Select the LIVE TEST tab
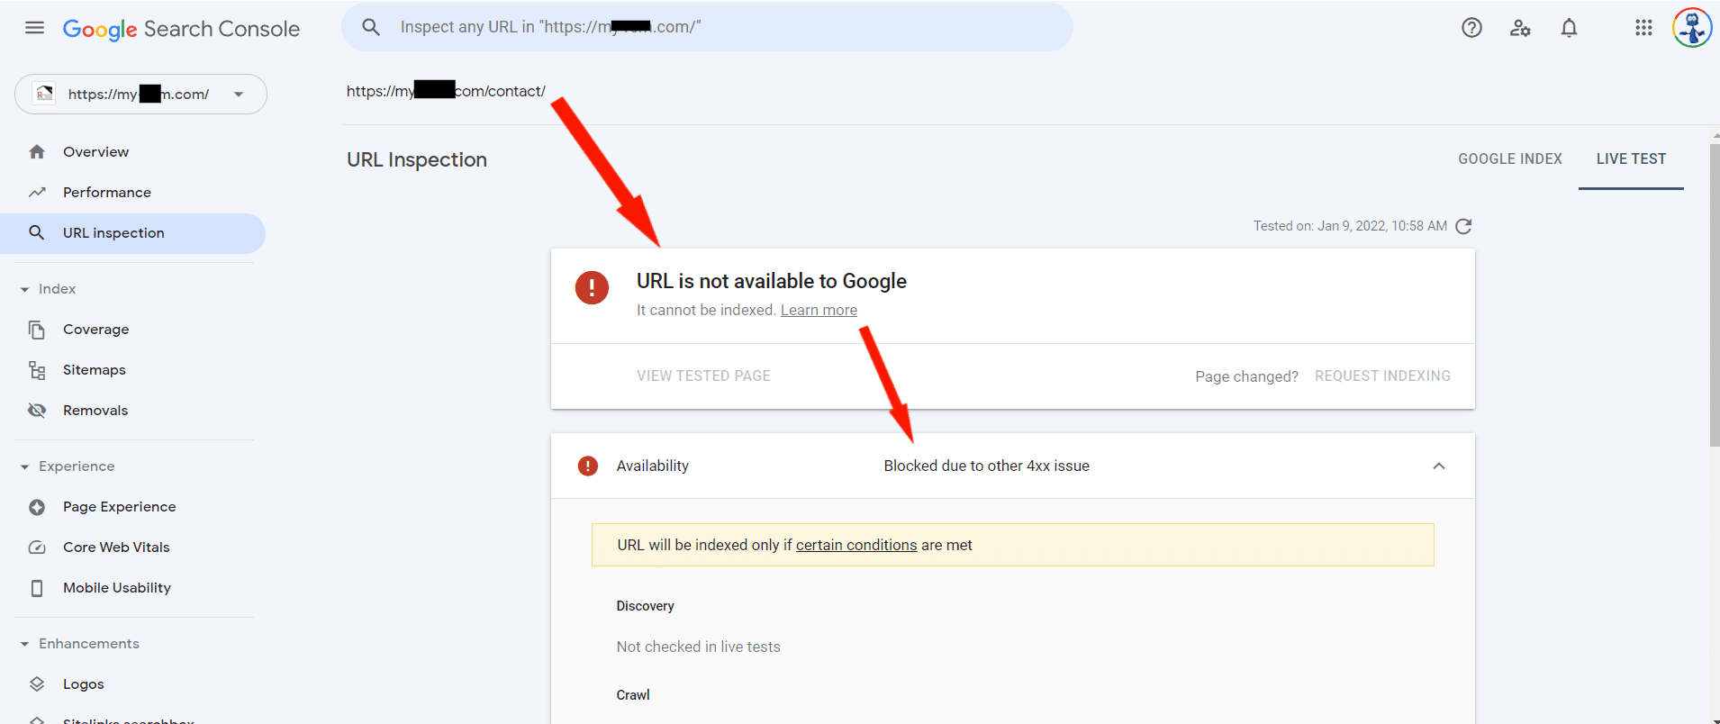This screenshot has width=1720, height=724. tap(1631, 159)
